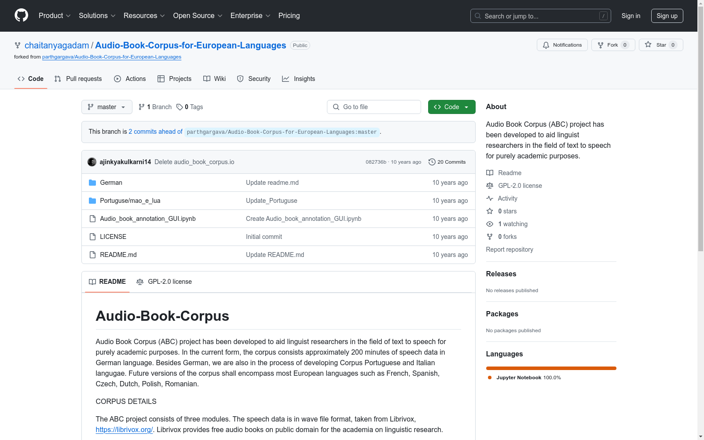This screenshot has width=704, height=440.
Task: Click the Go to file input field
Action: 374,107
